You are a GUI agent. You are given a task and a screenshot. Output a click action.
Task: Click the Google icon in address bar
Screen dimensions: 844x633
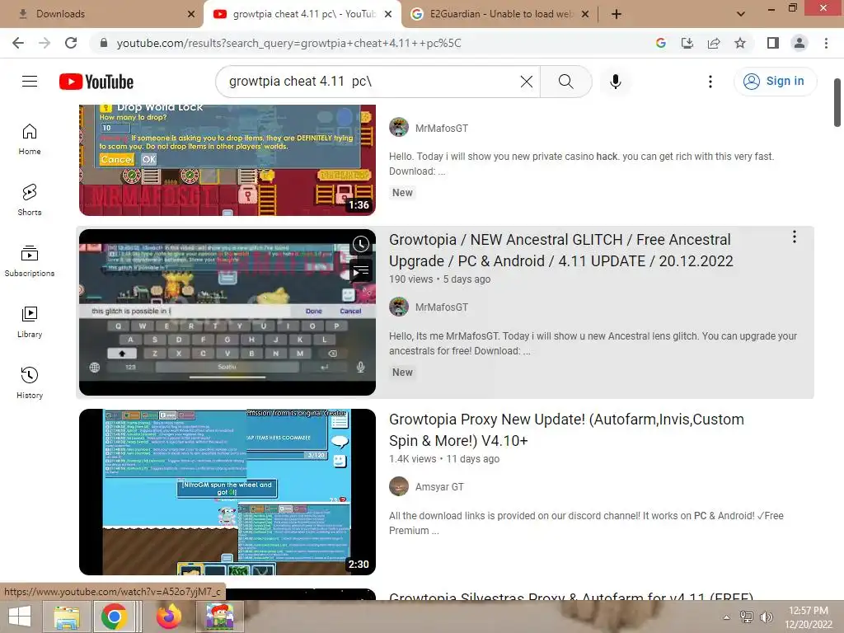(660, 43)
